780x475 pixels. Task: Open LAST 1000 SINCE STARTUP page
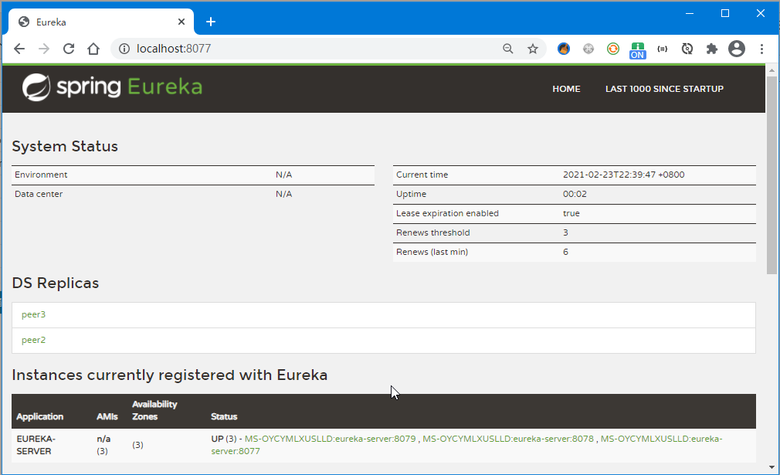[x=664, y=89]
